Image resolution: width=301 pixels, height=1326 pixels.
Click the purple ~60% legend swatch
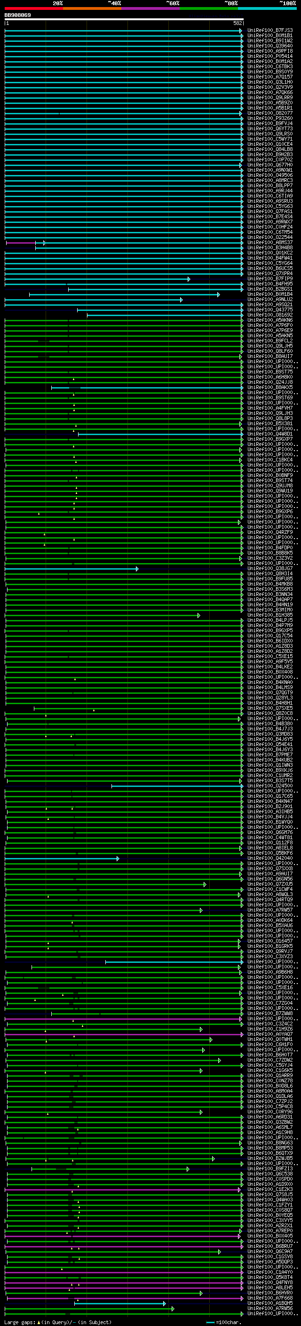point(151,8)
